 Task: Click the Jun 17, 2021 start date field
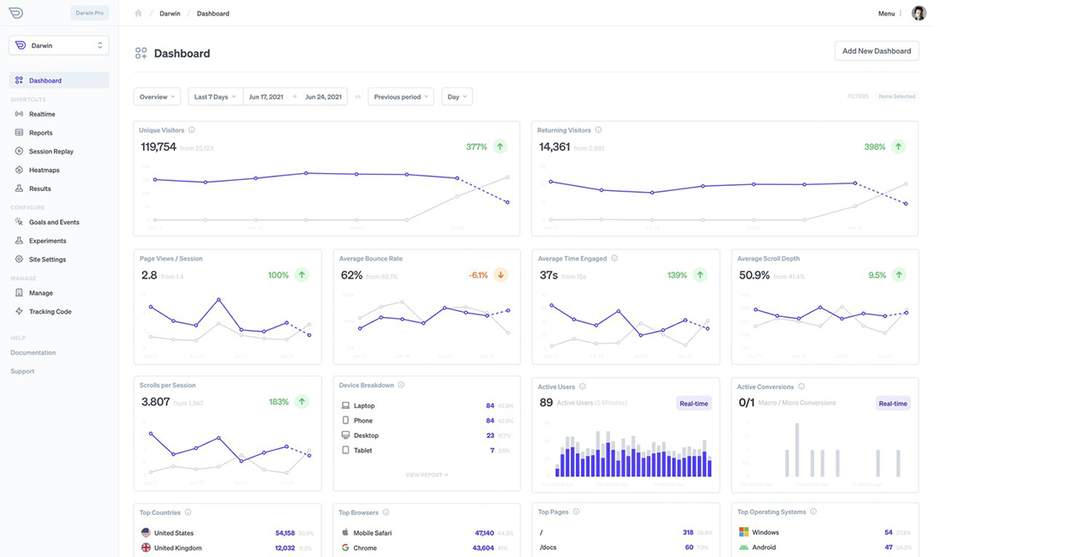point(266,97)
